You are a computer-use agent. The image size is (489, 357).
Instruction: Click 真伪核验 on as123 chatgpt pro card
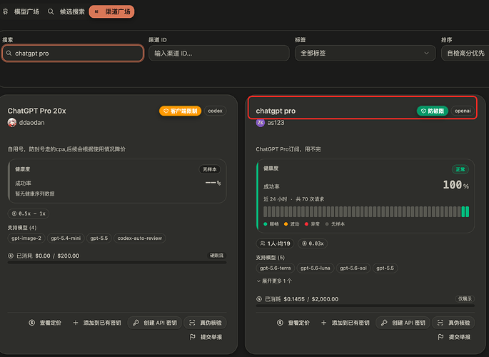click(x=453, y=323)
